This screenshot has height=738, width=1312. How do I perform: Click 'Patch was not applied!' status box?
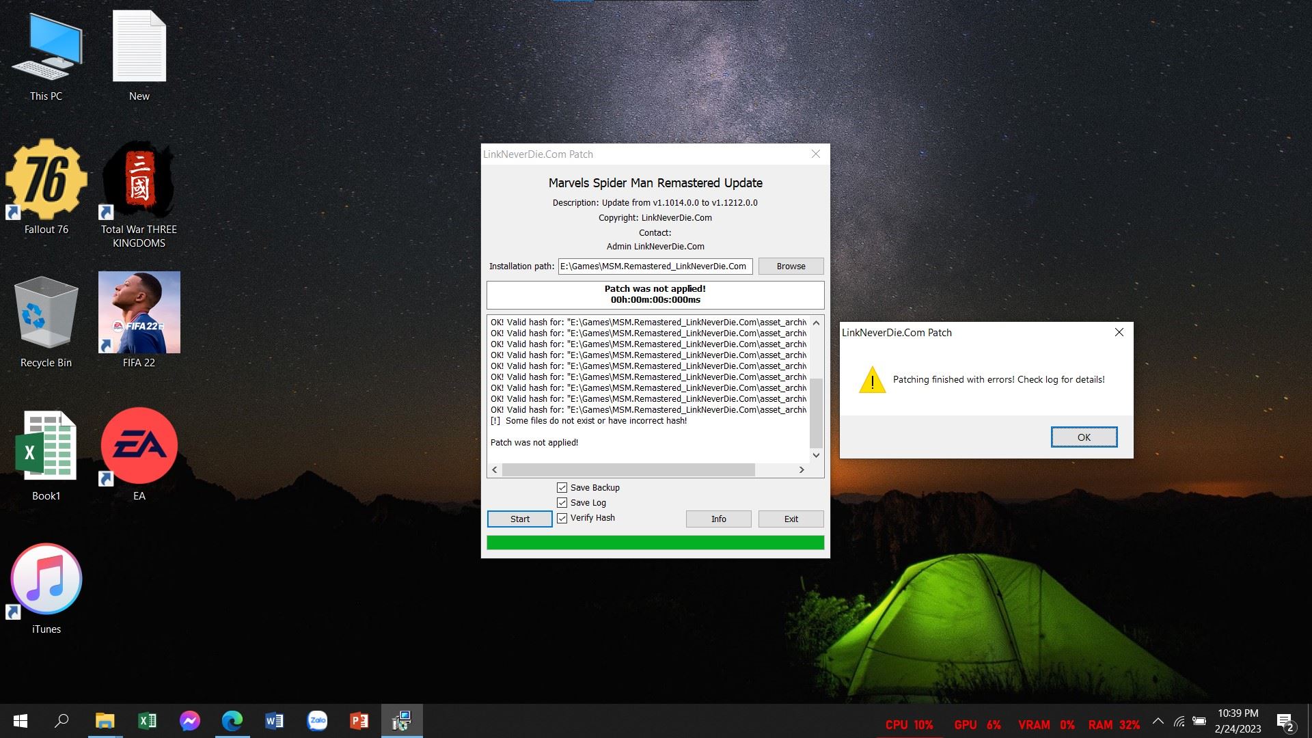pyautogui.click(x=655, y=295)
